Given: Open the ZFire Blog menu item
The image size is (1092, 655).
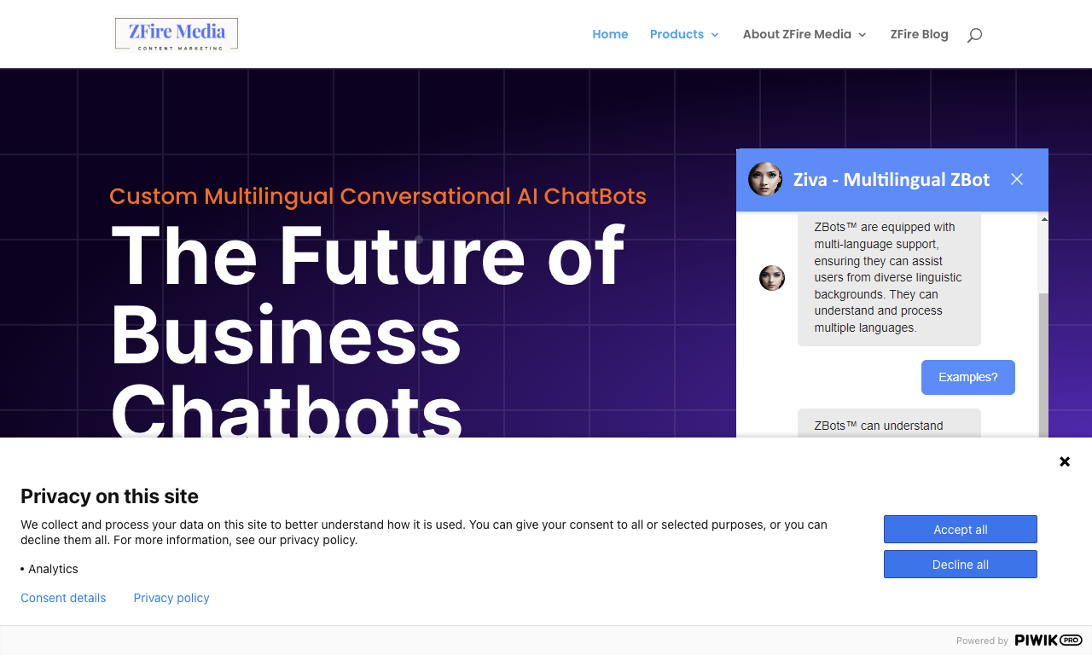Looking at the screenshot, I should 919,34.
